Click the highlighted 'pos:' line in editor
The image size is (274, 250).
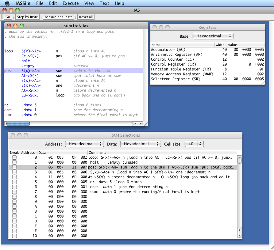point(74,71)
